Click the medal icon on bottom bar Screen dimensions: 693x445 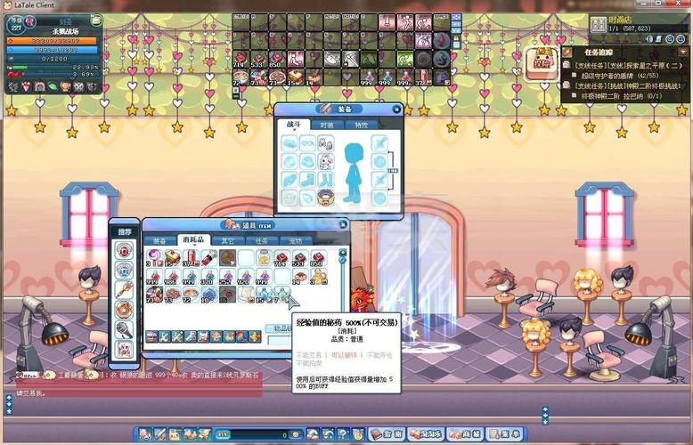click(x=358, y=435)
